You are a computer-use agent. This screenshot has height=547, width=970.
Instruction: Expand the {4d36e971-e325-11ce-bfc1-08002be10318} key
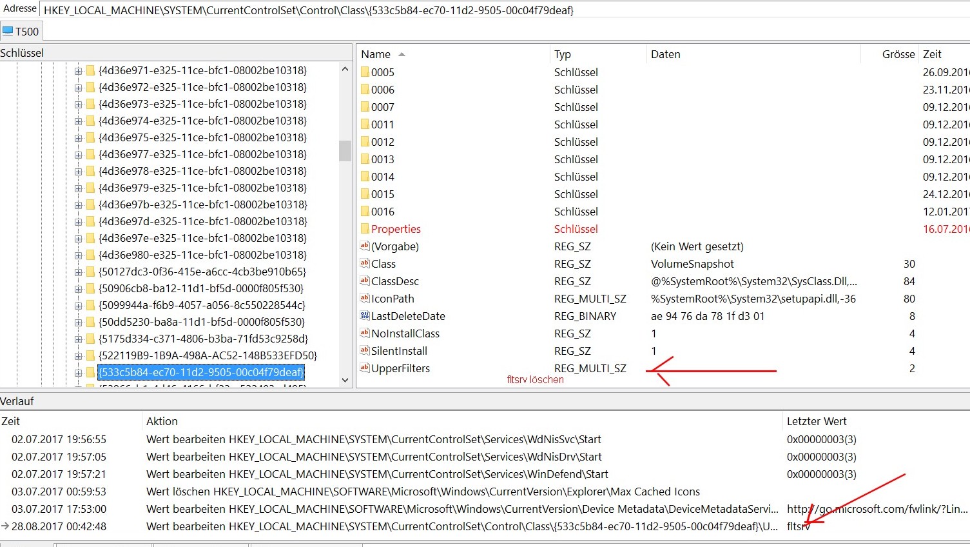78,70
